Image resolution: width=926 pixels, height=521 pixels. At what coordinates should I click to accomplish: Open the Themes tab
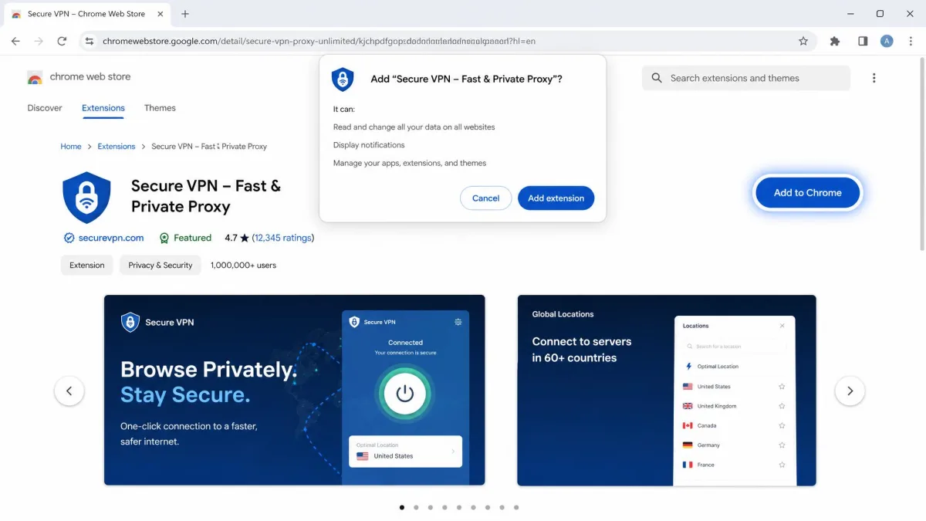coord(160,108)
